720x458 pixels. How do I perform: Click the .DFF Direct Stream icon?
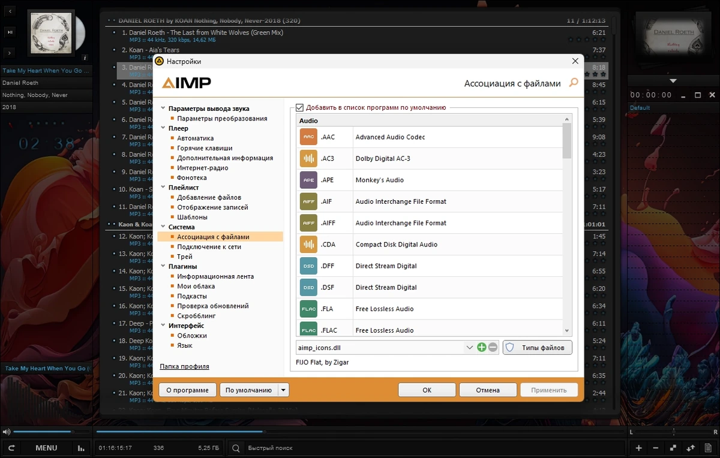click(x=308, y=266)
